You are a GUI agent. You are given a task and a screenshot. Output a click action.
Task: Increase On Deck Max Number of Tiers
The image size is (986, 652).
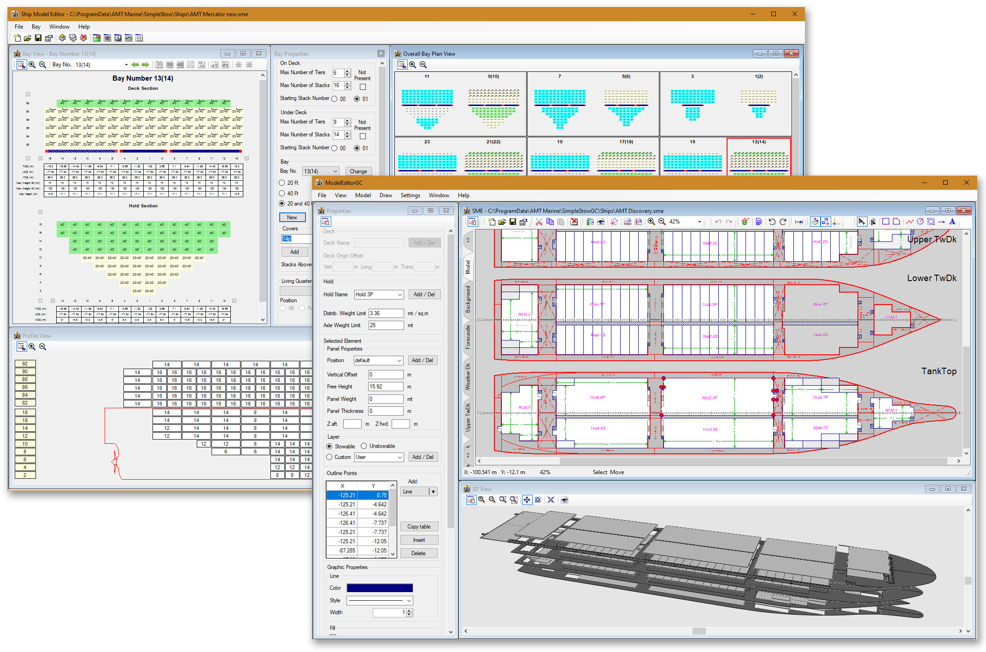(x=348, y=71)
